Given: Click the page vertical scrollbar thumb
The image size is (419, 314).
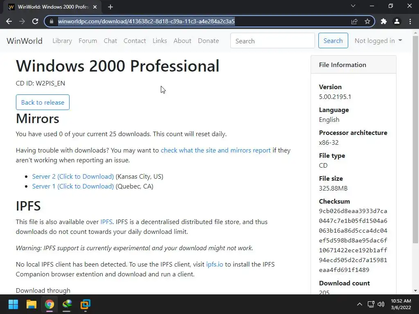Looking at the screenshot, I should coord(415,139).
